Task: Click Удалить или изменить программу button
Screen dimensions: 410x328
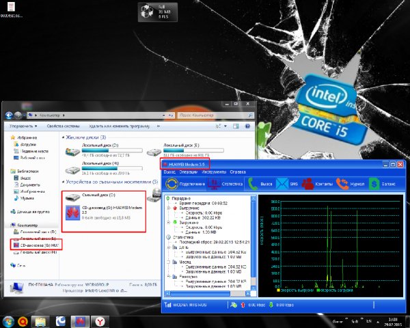Action: click(x=119, y=126)
